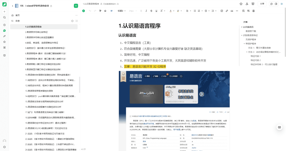The height and width of the screenshot is (151, 286).
Task: Toggle underline formatting
Action: tap(156, 11)
